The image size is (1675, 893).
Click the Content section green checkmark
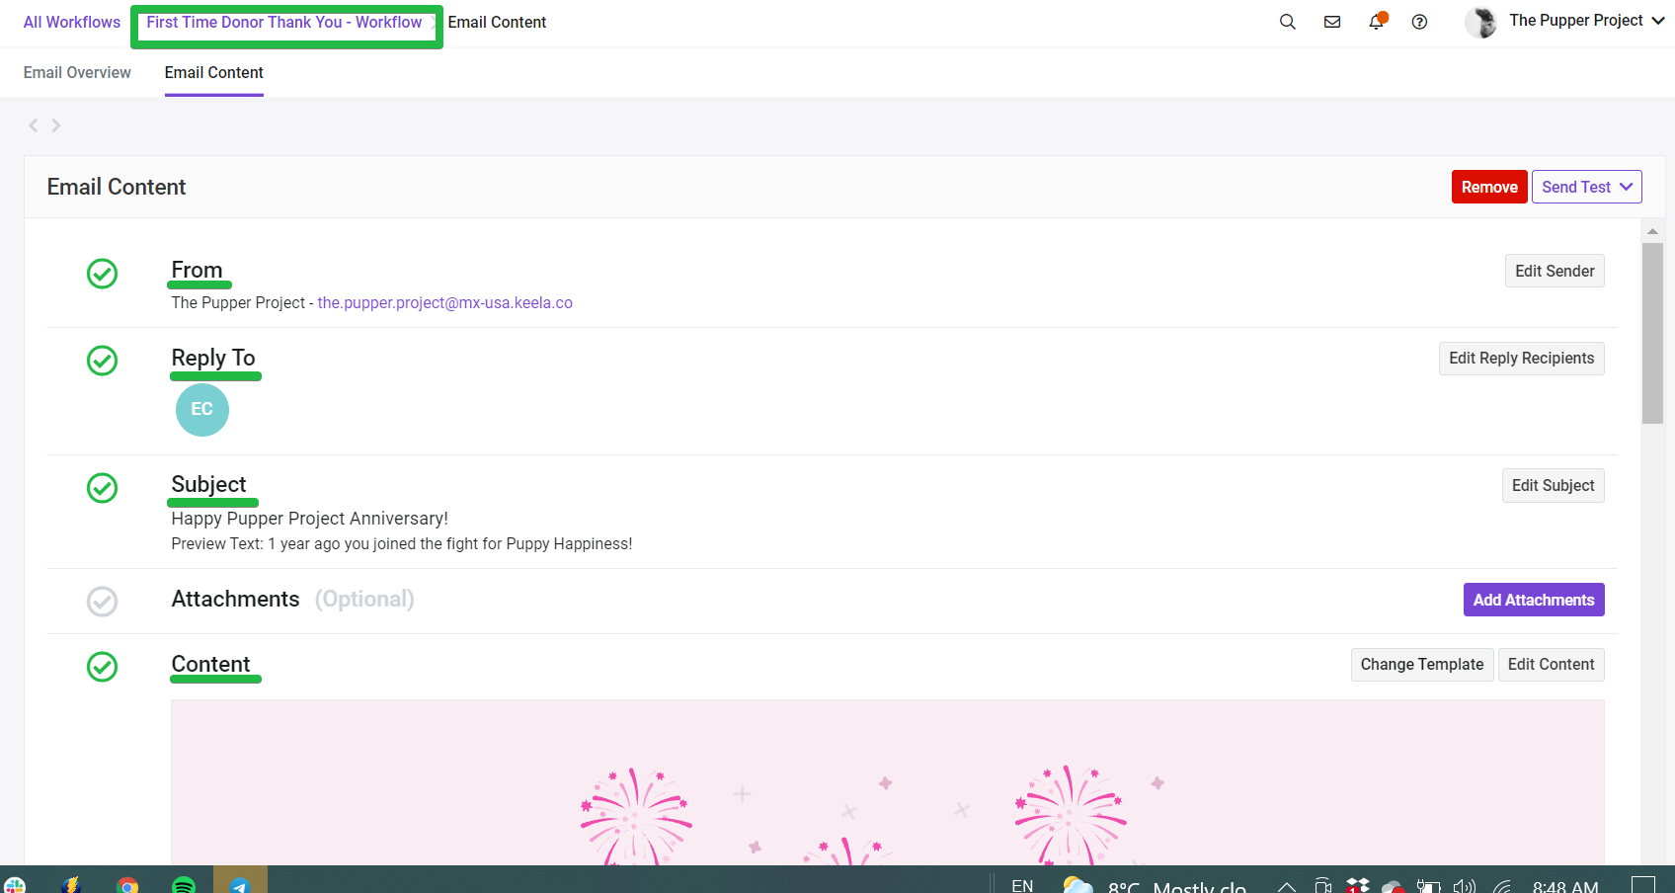click(x=102, y=667)
